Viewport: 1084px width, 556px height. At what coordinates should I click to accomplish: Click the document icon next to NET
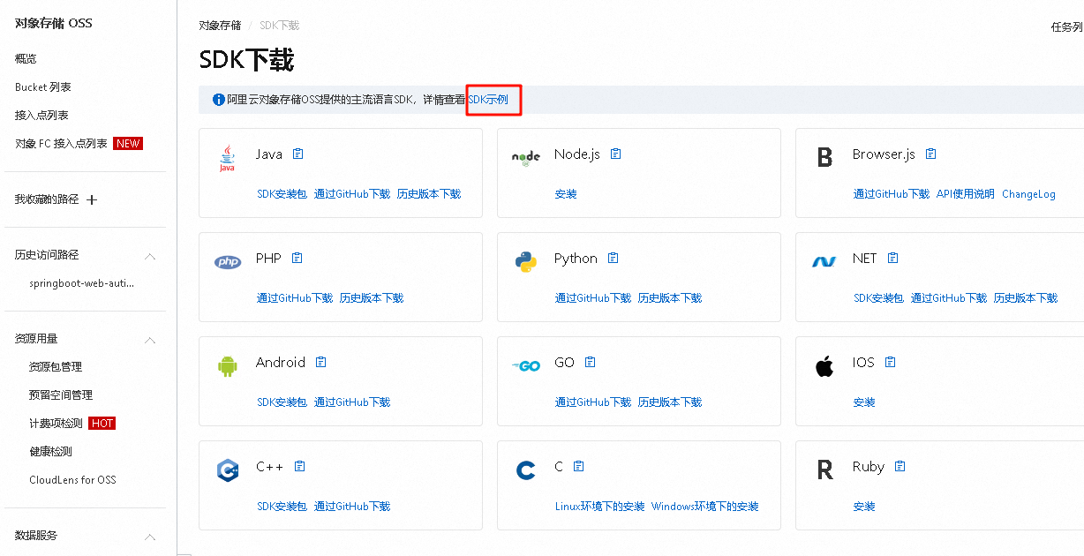(x=893, y=258)
